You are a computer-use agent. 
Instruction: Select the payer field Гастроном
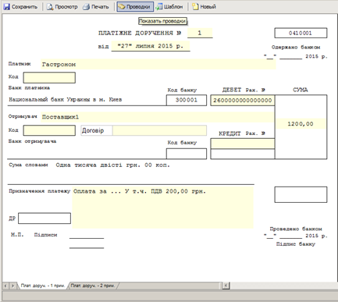click(x=158, y=64)
